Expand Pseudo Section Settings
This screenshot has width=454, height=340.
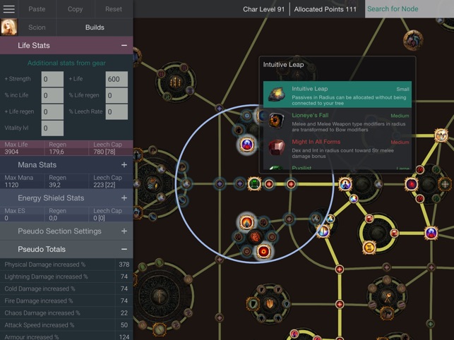124,231
